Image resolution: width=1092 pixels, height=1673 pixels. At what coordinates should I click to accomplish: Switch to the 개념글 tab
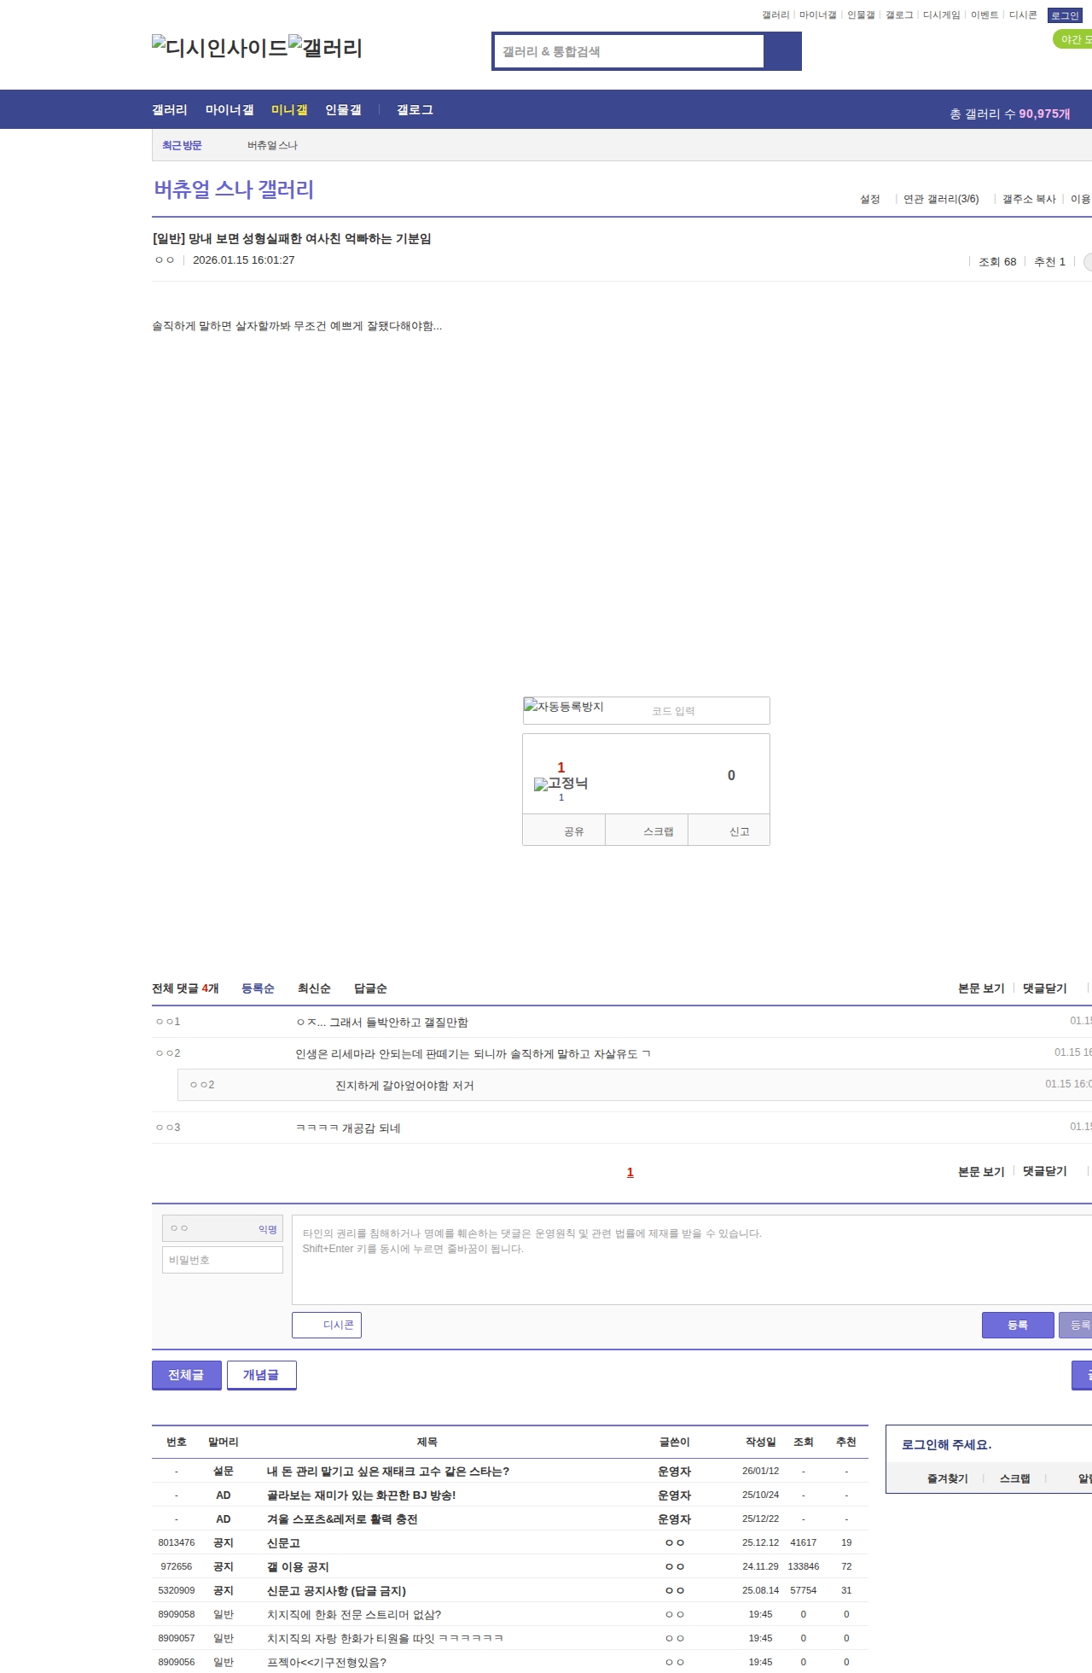pos(261,1375)
